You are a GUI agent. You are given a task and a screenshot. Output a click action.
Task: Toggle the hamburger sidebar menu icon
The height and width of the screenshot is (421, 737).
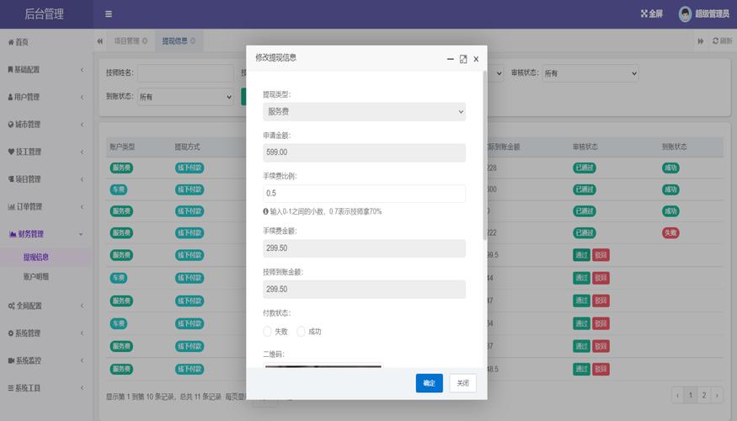click(109, 14)
